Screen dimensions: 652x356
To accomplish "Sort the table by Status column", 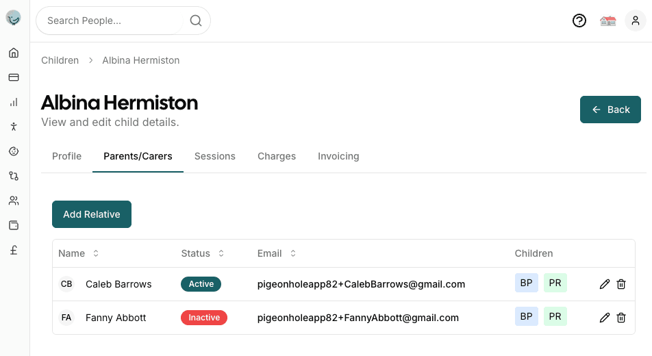I will (221, 253).
